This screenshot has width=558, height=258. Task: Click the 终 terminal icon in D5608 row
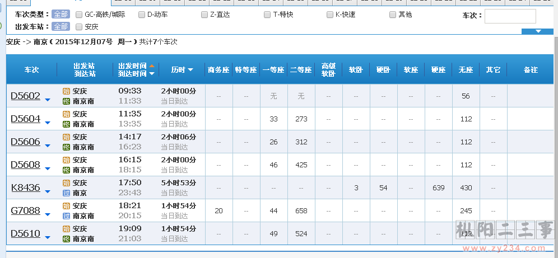66,170
